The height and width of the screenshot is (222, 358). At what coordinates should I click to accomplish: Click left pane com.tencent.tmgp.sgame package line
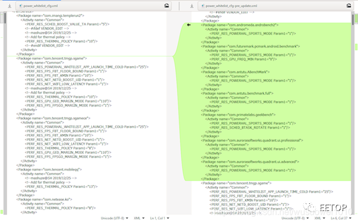coord(52,58)
